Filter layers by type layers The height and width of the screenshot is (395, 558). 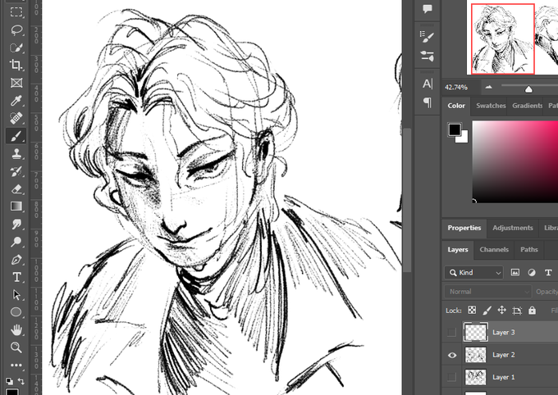(548, 273)
